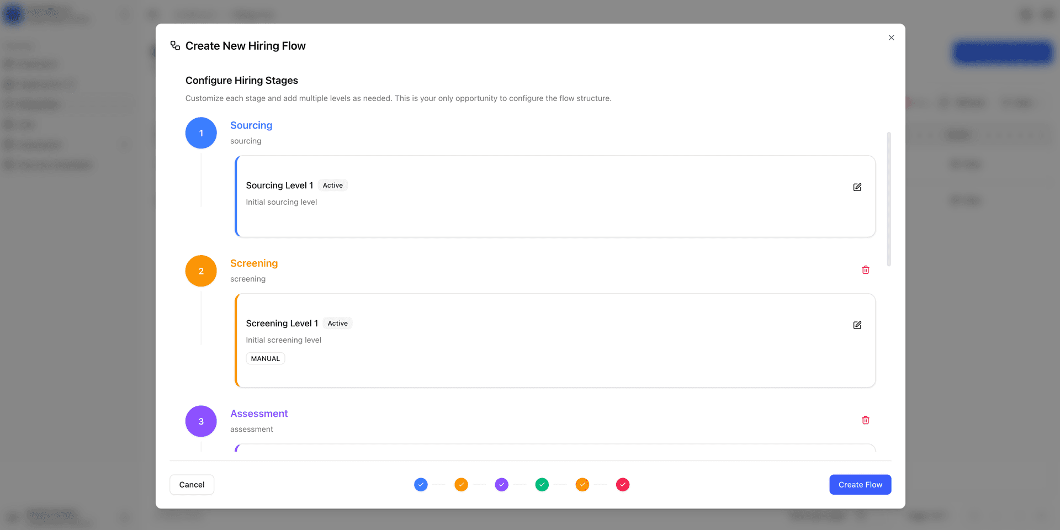The width and height of the screenshot is (1060, 530).
Task: Click the red final step checkmark indicator
Action: [623, 485]
